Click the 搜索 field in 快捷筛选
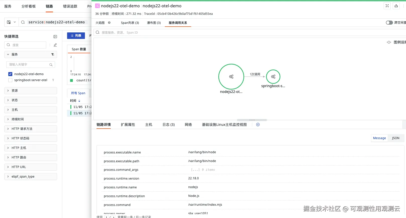Screen dimensions: 406x218 tap(25, 45)
